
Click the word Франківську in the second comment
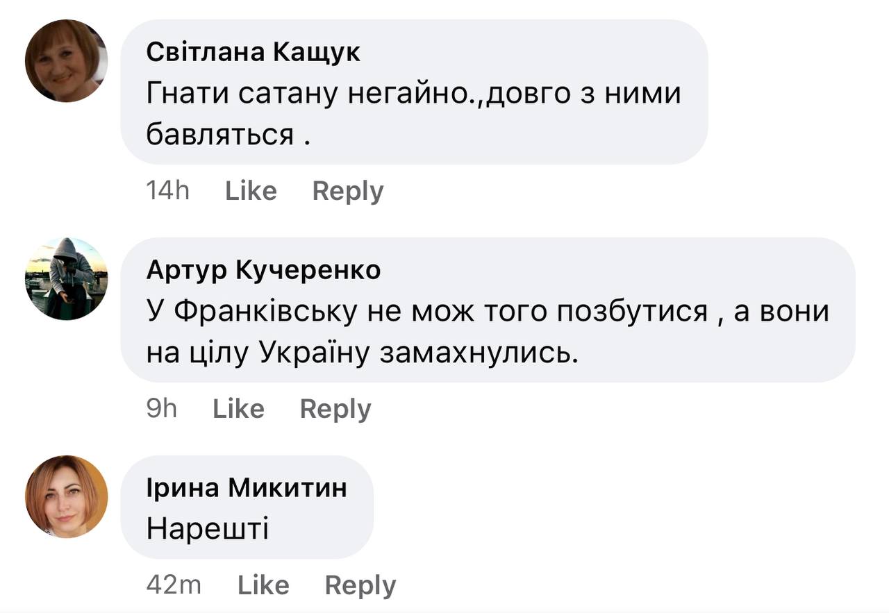point(265,311)
